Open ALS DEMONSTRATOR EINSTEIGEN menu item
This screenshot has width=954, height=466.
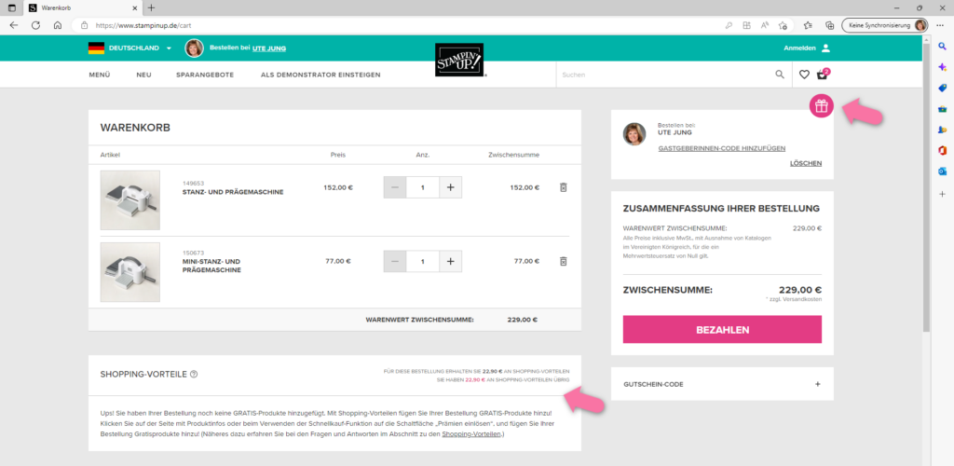[x=320, y=75]
